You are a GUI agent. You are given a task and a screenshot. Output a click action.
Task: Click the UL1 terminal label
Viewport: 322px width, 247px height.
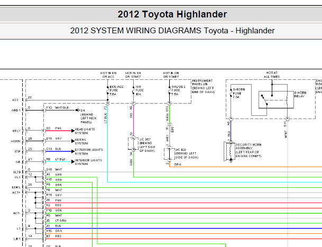pyautogui.click(x=17, y=177)
